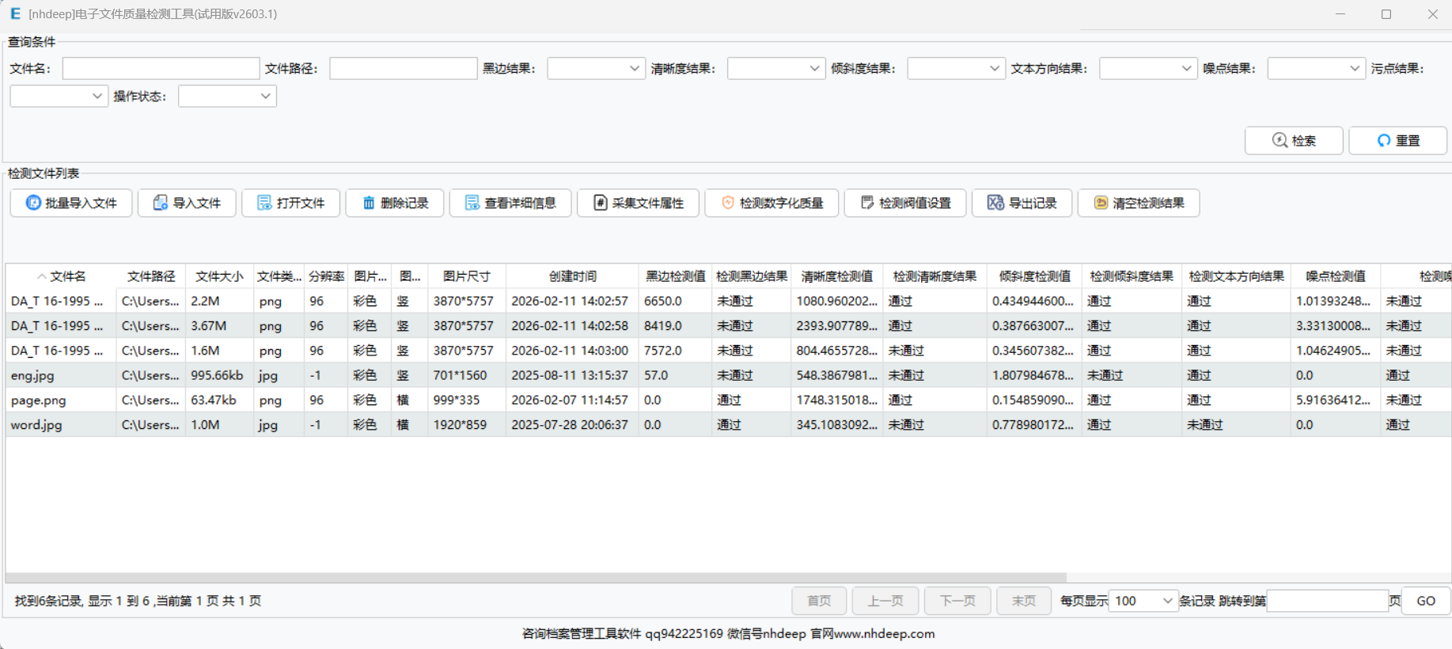This screenshot has width=1452, height=649.
Task: Open the 文本方向结果 dropdown
Action: pos(1148,69)
